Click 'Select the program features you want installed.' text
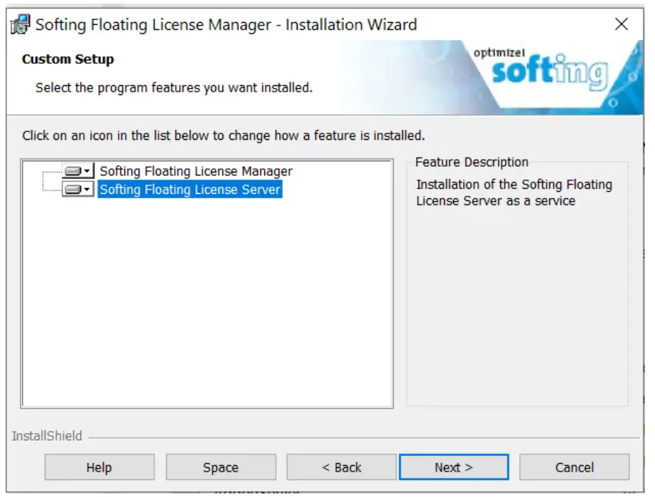 point(174,88)
